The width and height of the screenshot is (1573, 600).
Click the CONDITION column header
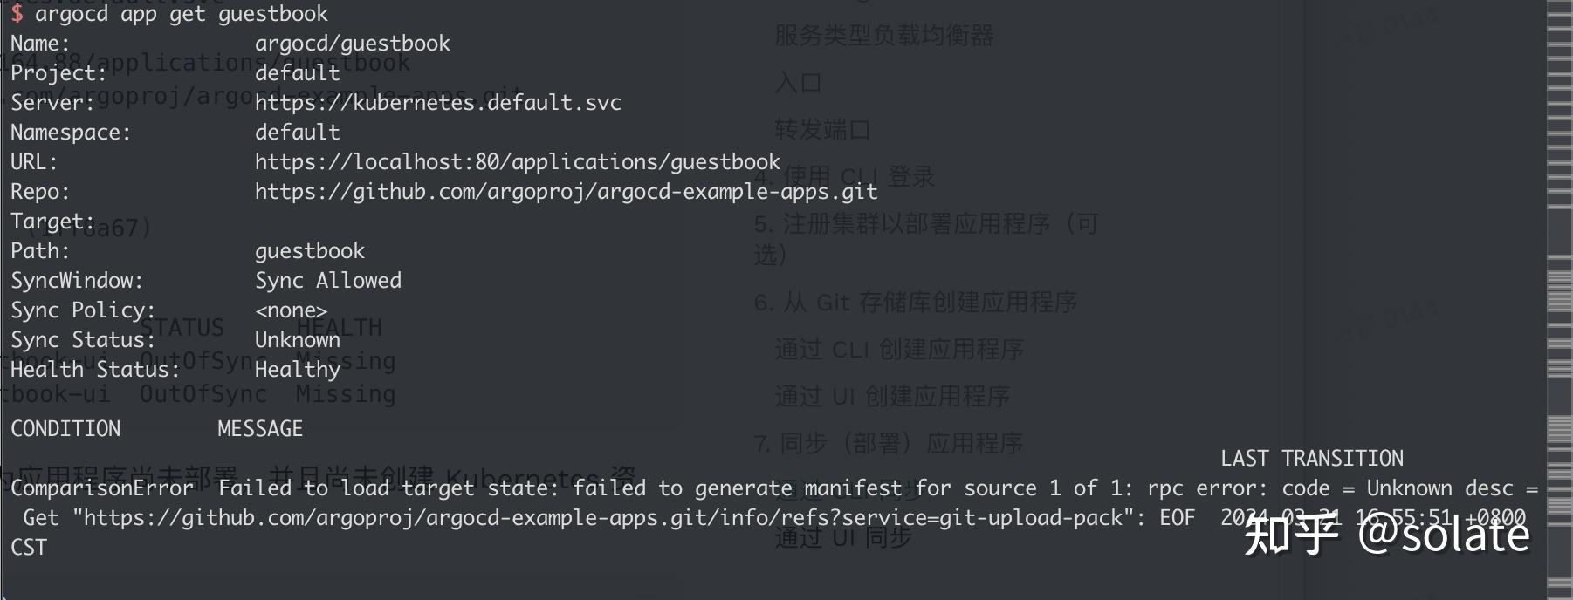(65, 429)
